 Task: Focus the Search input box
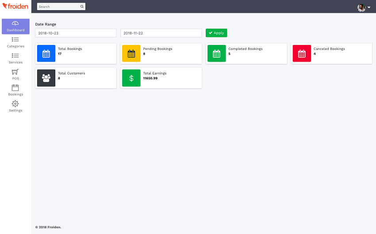58,7
